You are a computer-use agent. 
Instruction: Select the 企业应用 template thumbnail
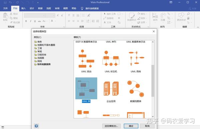point(111,89)
